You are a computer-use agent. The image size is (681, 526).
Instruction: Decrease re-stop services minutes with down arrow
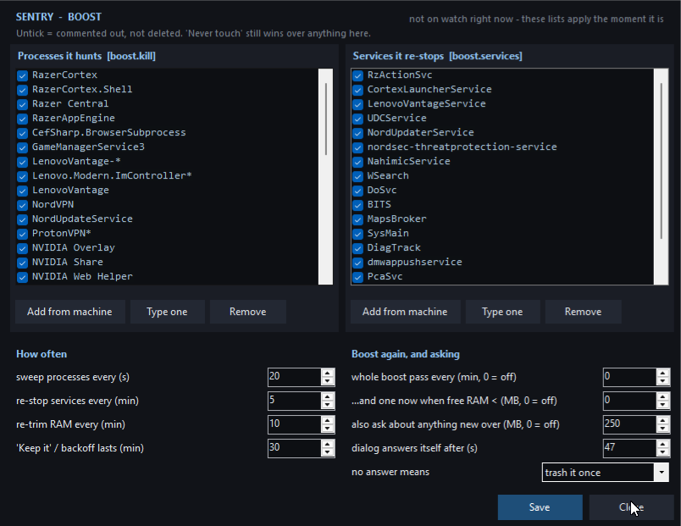[x=328, y=405]
